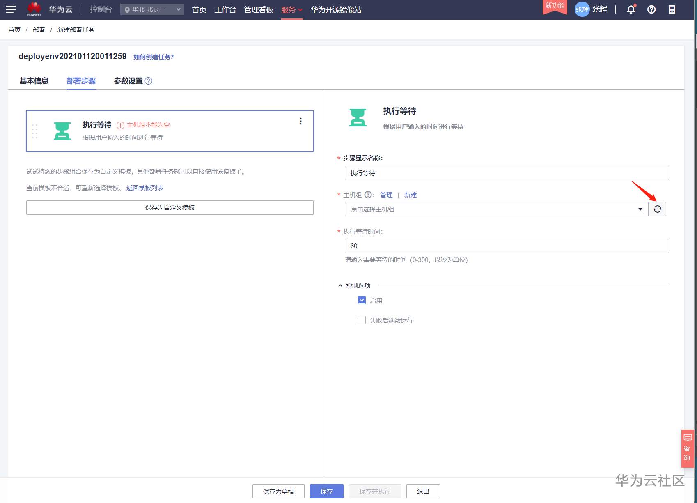
Task: Click the 控制台 link
Action: pos(101,9)
